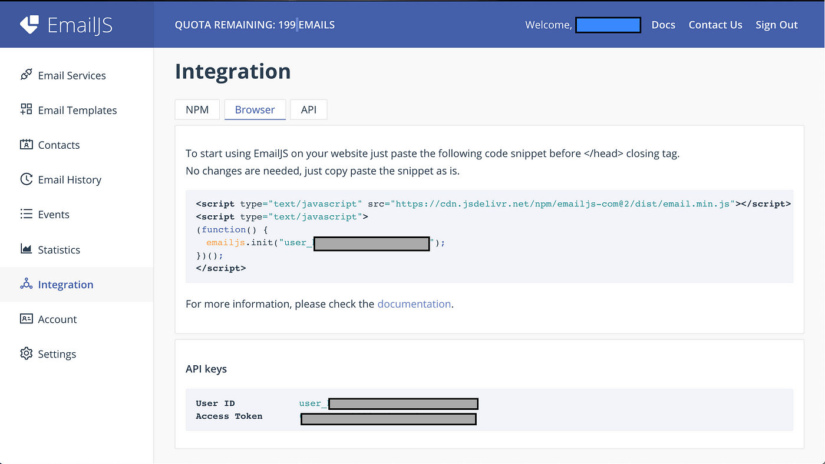Image resolution: width=825 pixels, height=464 pixels.
Task: Switch to the NPM tab
Action: pos(197,109)
